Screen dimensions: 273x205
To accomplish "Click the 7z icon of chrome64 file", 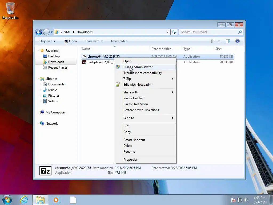I will pos(84,56).
